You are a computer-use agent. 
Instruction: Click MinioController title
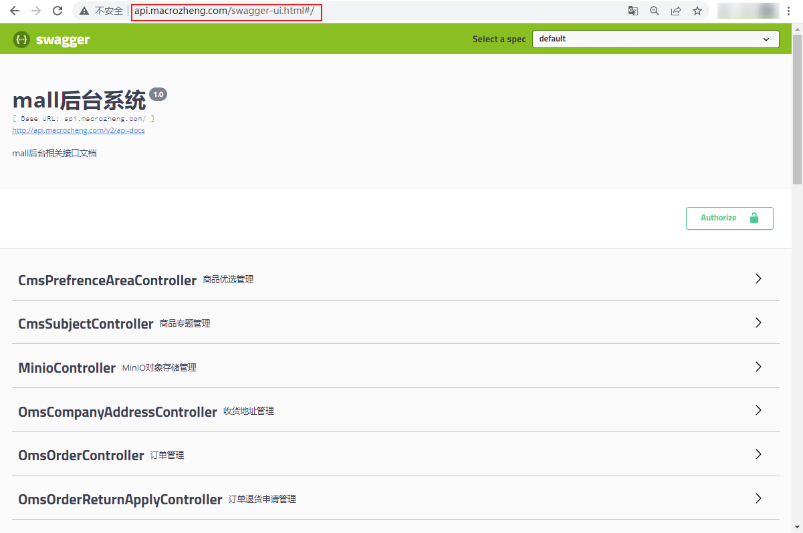(x=67, y=368)
